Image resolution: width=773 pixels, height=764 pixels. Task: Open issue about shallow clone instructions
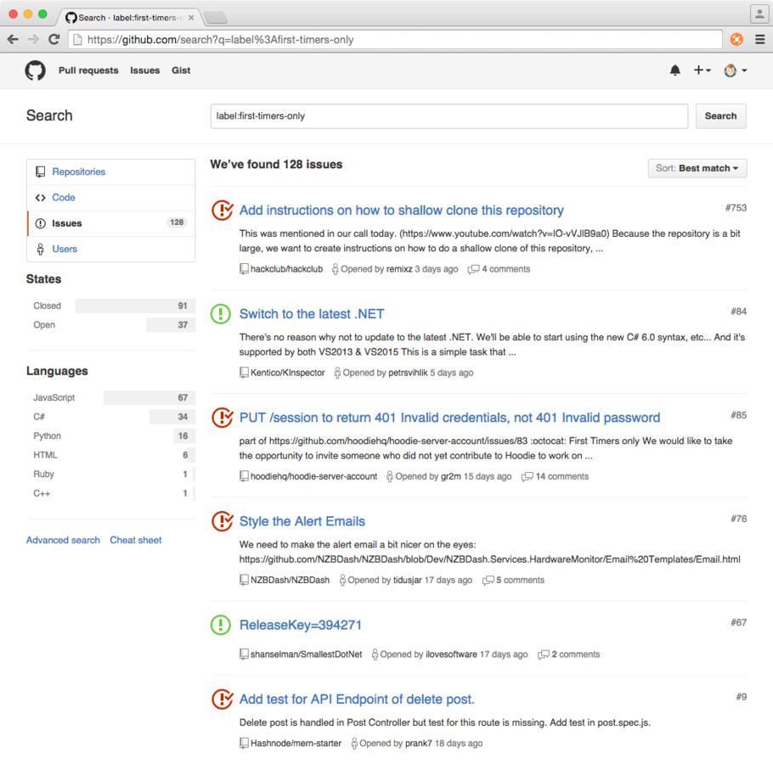point(401,211)
